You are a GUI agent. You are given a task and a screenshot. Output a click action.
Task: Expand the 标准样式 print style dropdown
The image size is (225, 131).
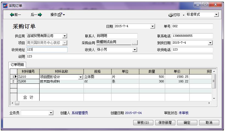coord(216,15)
